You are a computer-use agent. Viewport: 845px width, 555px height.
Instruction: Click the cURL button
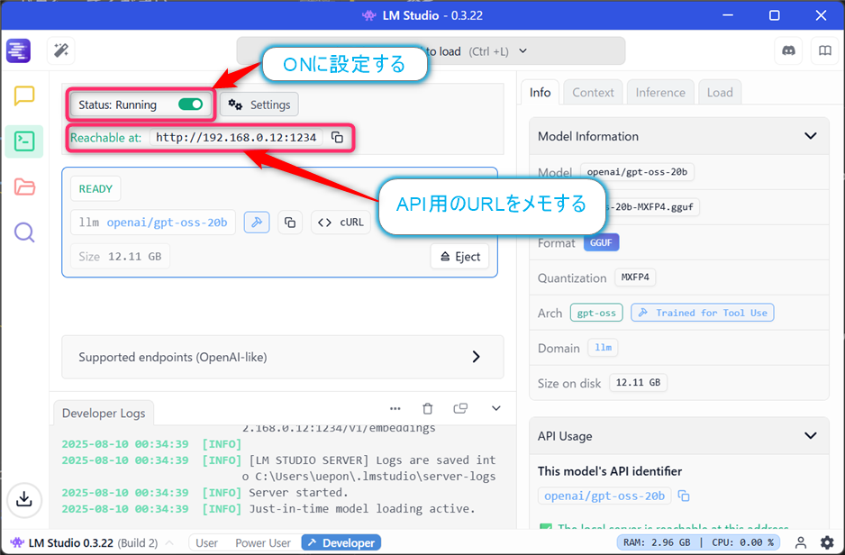click(x=341, y=222)
